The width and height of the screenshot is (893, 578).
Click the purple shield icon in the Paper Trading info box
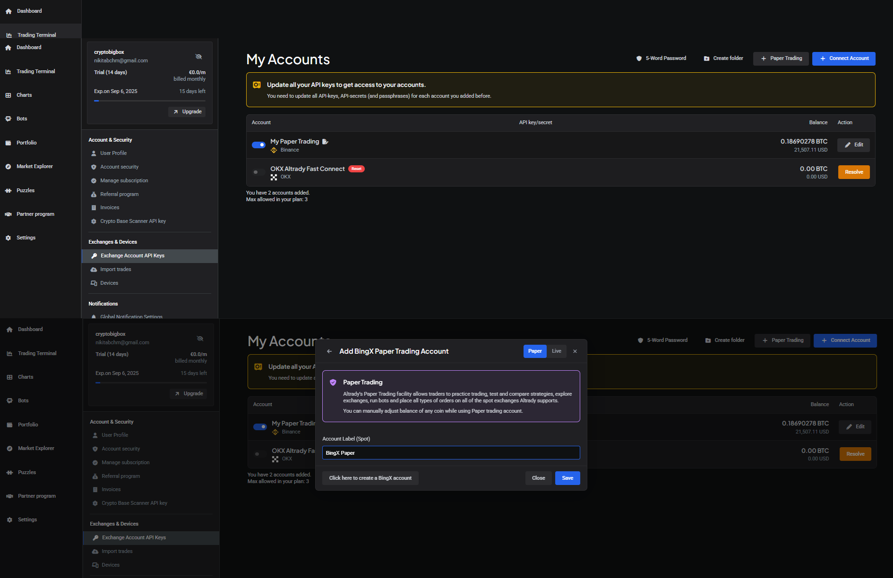coord(333,382)
